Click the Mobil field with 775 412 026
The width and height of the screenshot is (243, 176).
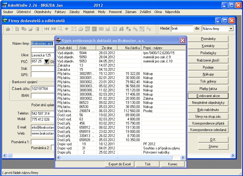(43, 119)
